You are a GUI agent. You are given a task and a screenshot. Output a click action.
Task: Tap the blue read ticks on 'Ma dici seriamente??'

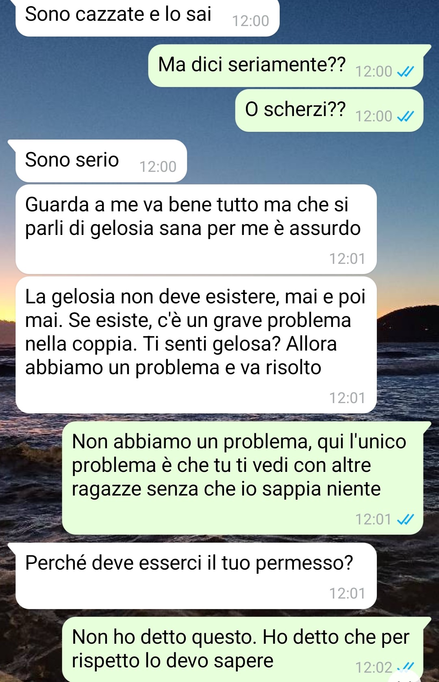[x=405, y=72]
